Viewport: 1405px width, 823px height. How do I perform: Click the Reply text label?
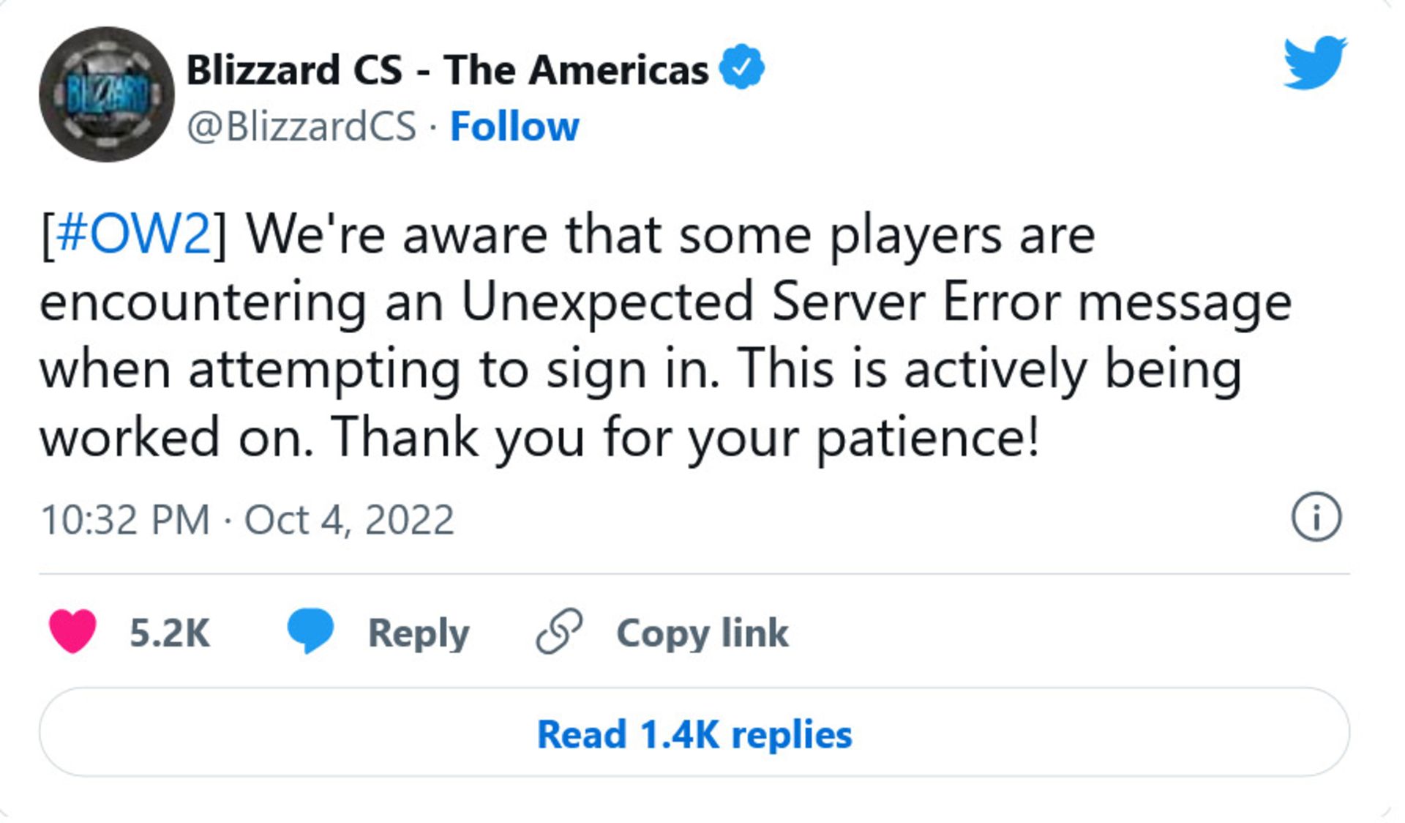418,633
